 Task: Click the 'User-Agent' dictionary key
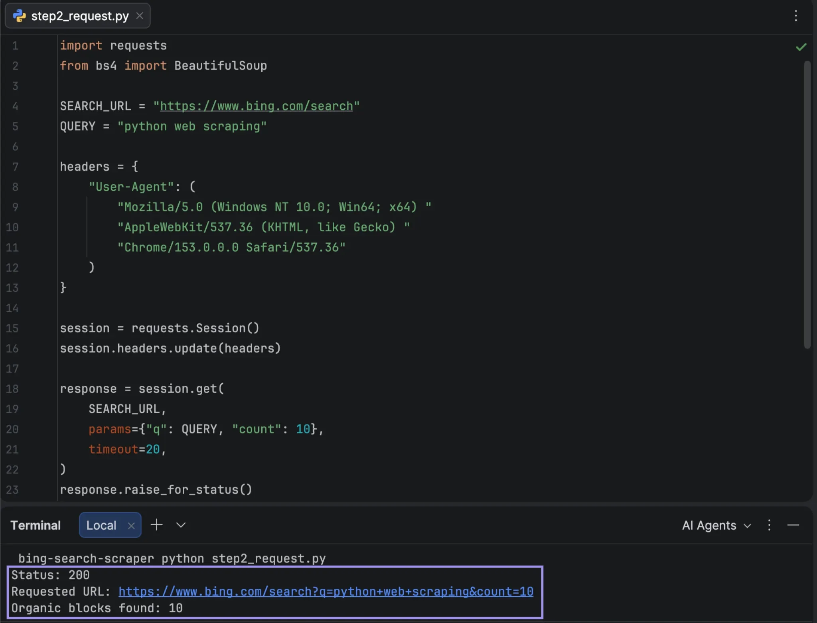(x=131, y=187)
